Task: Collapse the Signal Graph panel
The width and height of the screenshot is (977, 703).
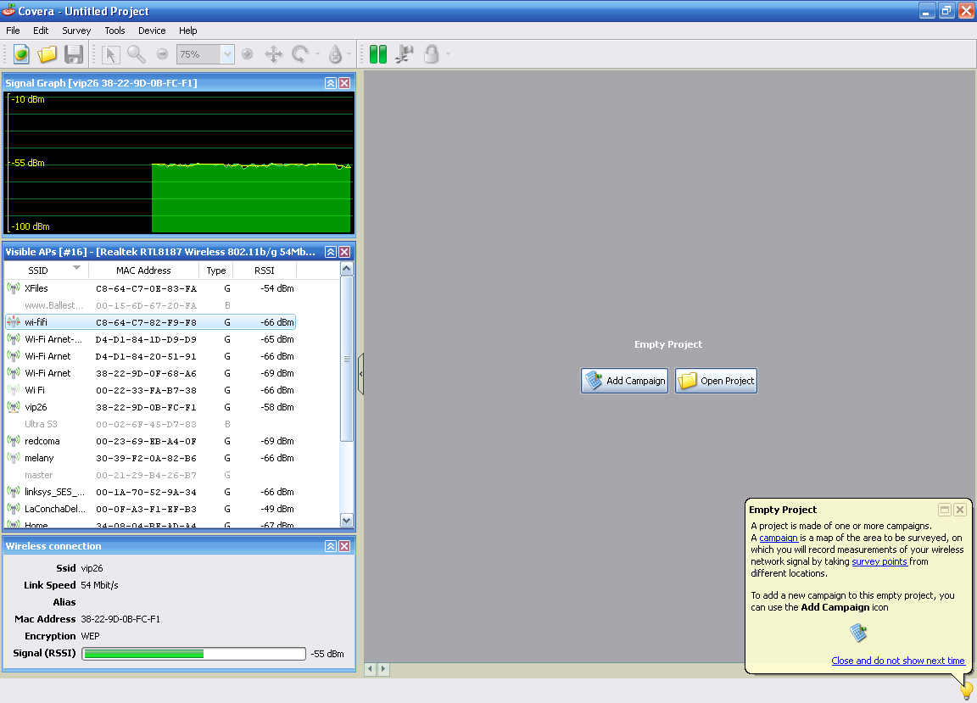Action: [x=331, y=83]
